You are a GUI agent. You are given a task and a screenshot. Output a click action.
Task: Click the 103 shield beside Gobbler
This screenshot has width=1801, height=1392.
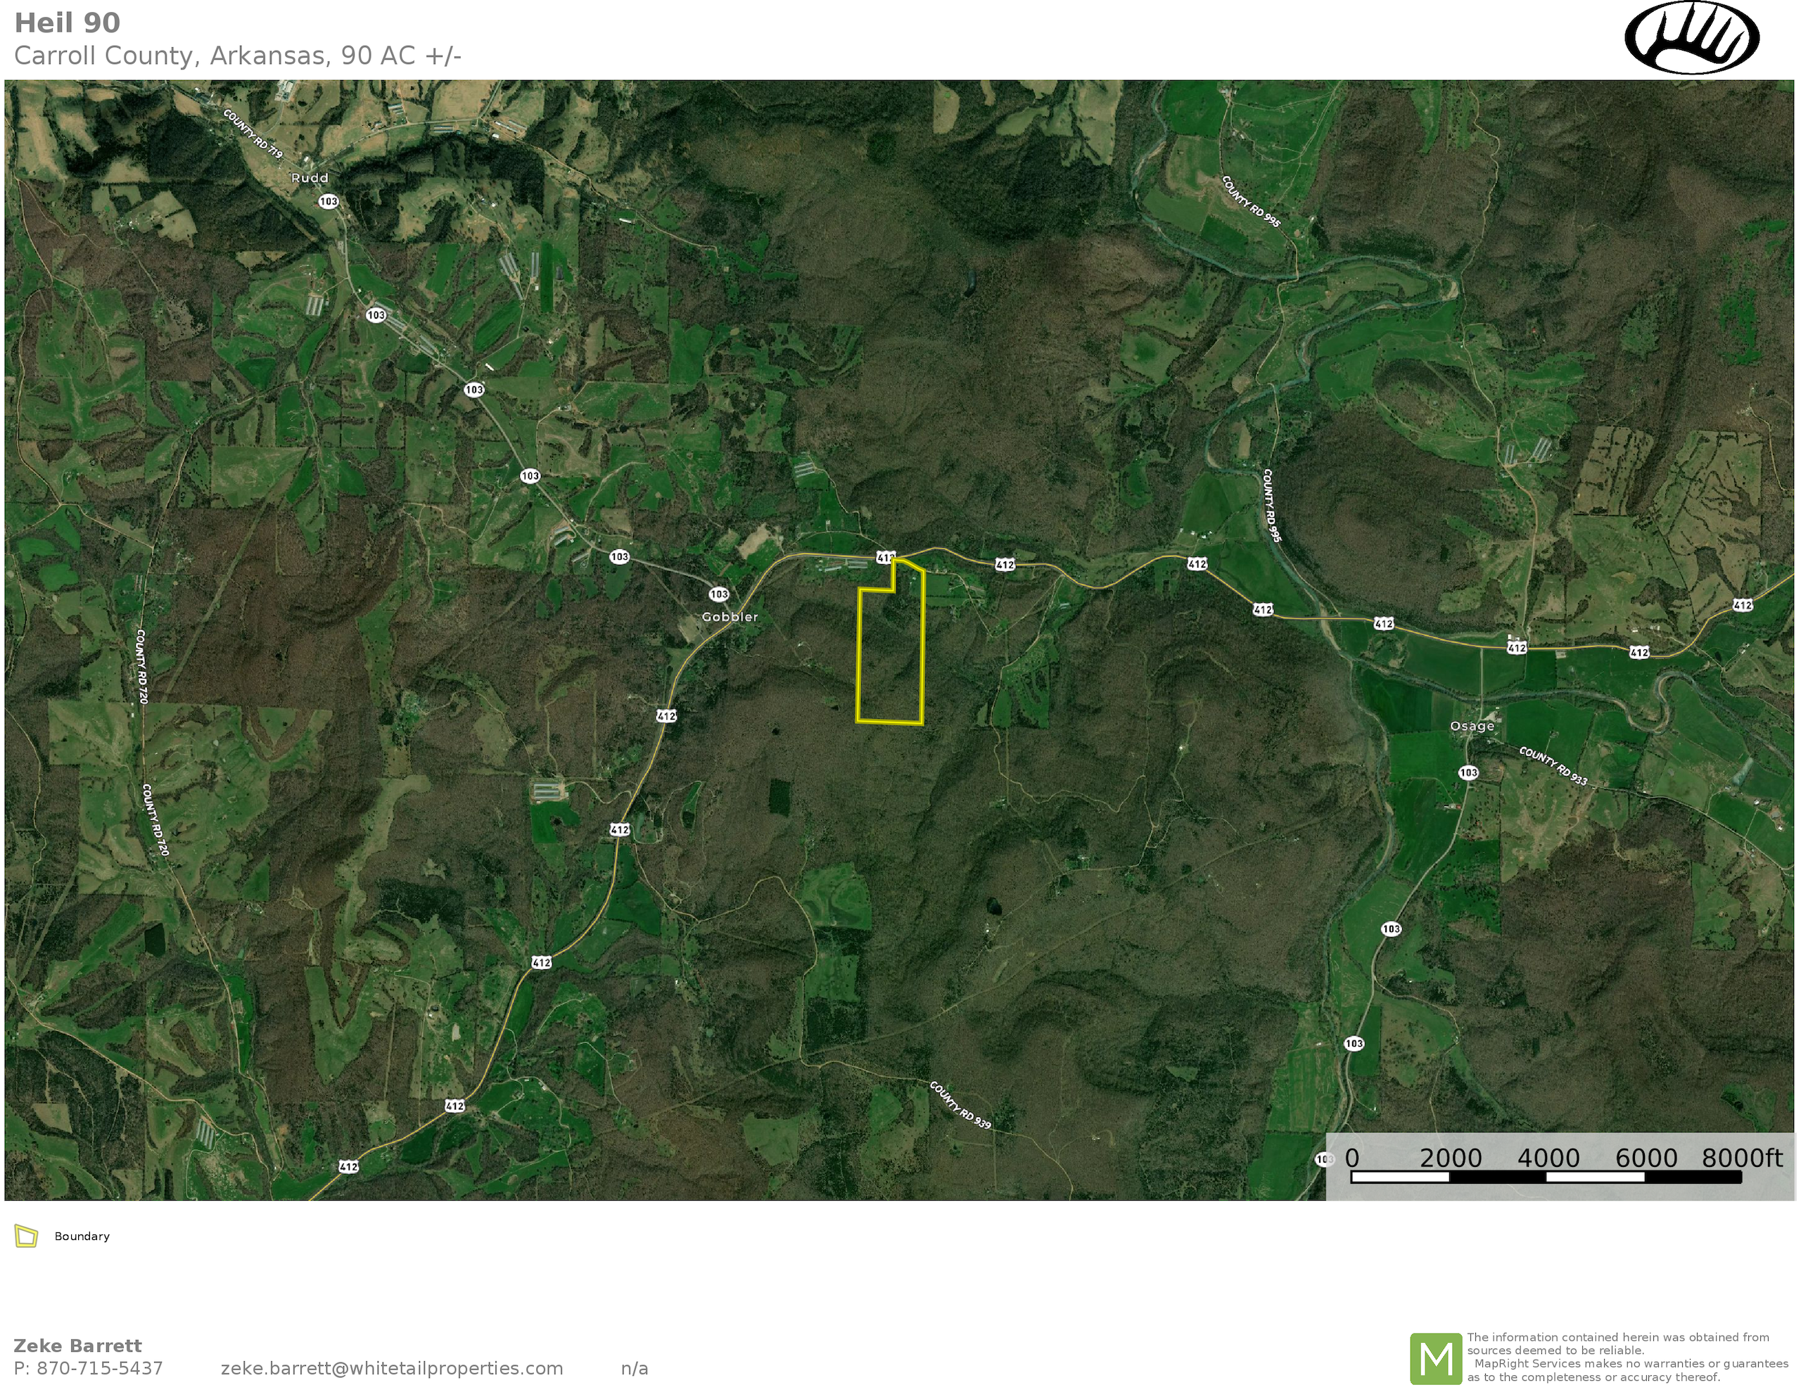click(718, 594)
